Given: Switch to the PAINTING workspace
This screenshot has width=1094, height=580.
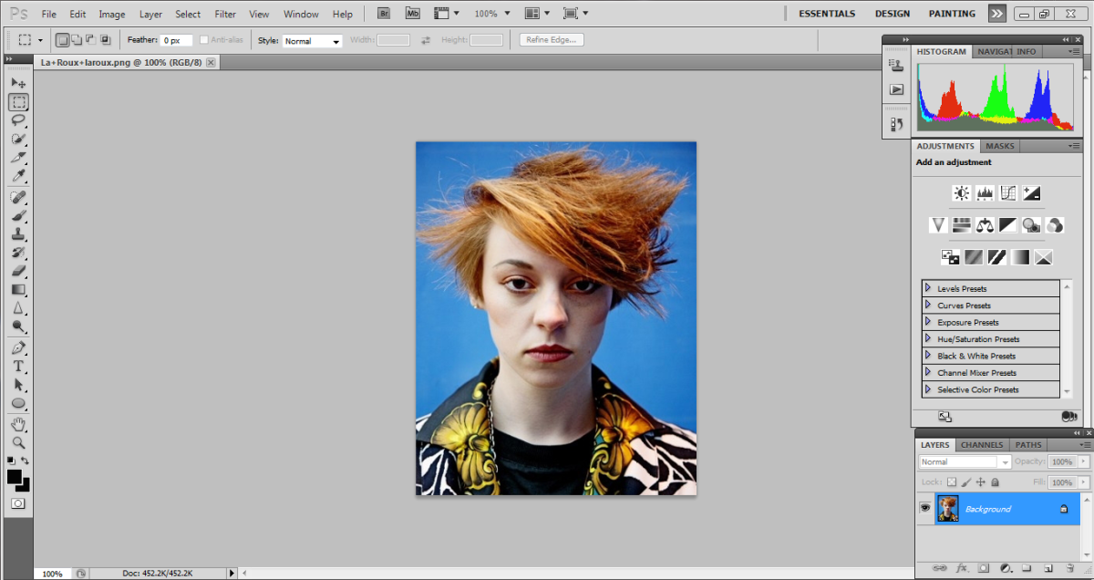Looking at the screenshot, I should tap(951, 13).
